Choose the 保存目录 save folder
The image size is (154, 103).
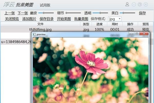click(46, 19)
